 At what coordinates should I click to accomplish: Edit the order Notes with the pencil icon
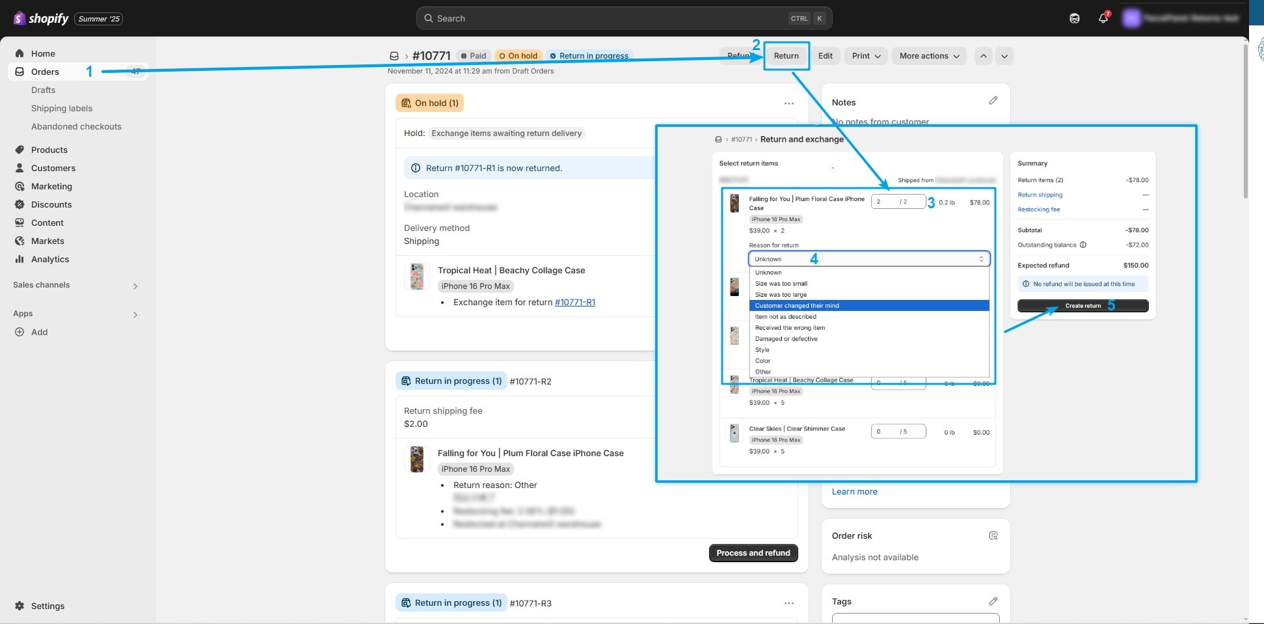pos(993,100)
